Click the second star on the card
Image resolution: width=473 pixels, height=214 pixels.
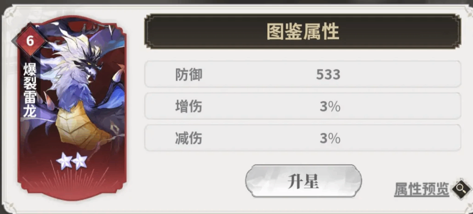click(x=79, y=162)
